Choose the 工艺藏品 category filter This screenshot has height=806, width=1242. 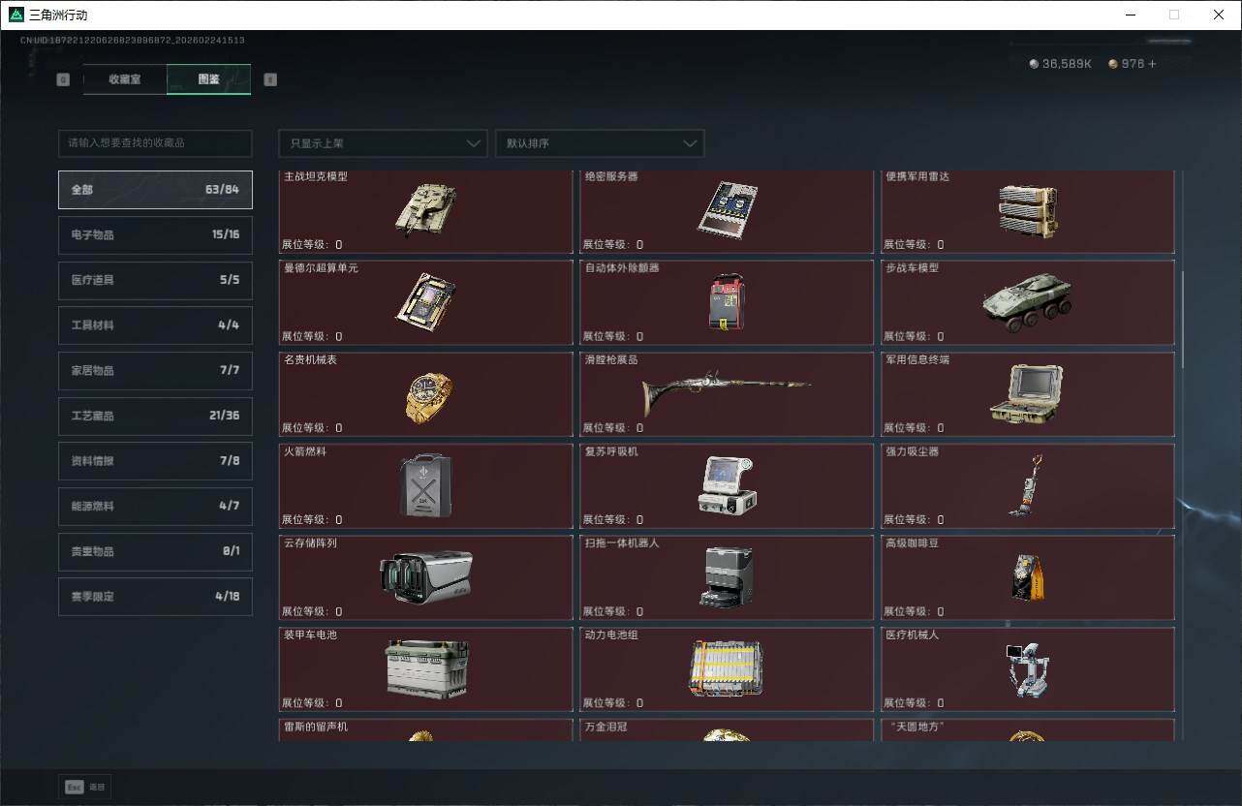coord(155,416)
